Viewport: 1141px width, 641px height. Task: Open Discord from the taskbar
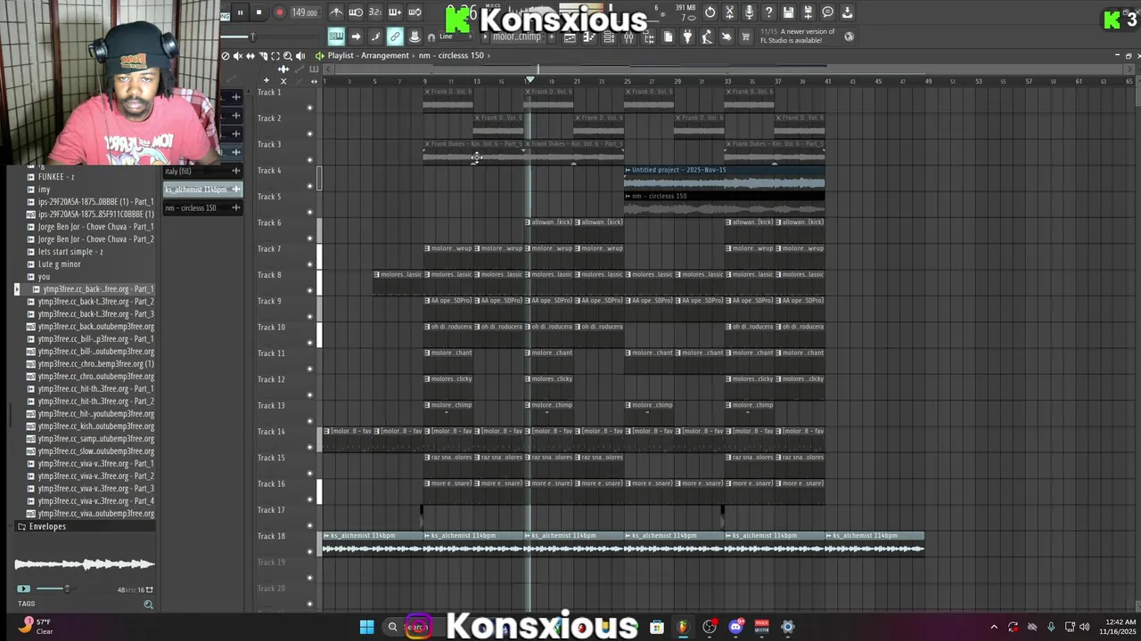[735, 627]
